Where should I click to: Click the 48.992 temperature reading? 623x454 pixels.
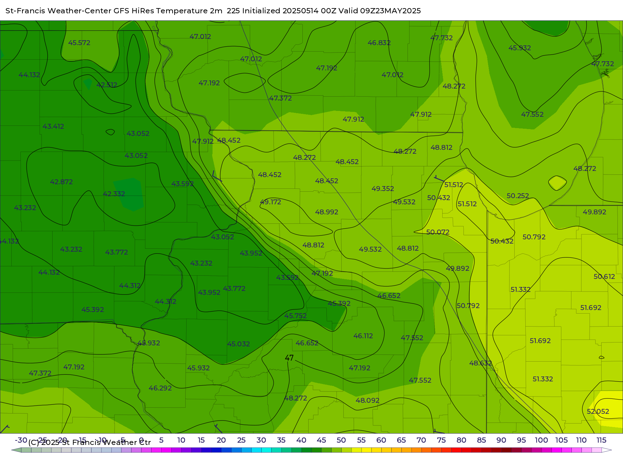[326, 212]
